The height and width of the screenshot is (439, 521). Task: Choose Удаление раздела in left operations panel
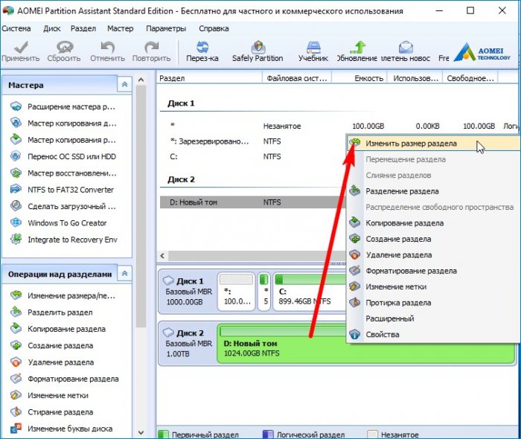52,362
